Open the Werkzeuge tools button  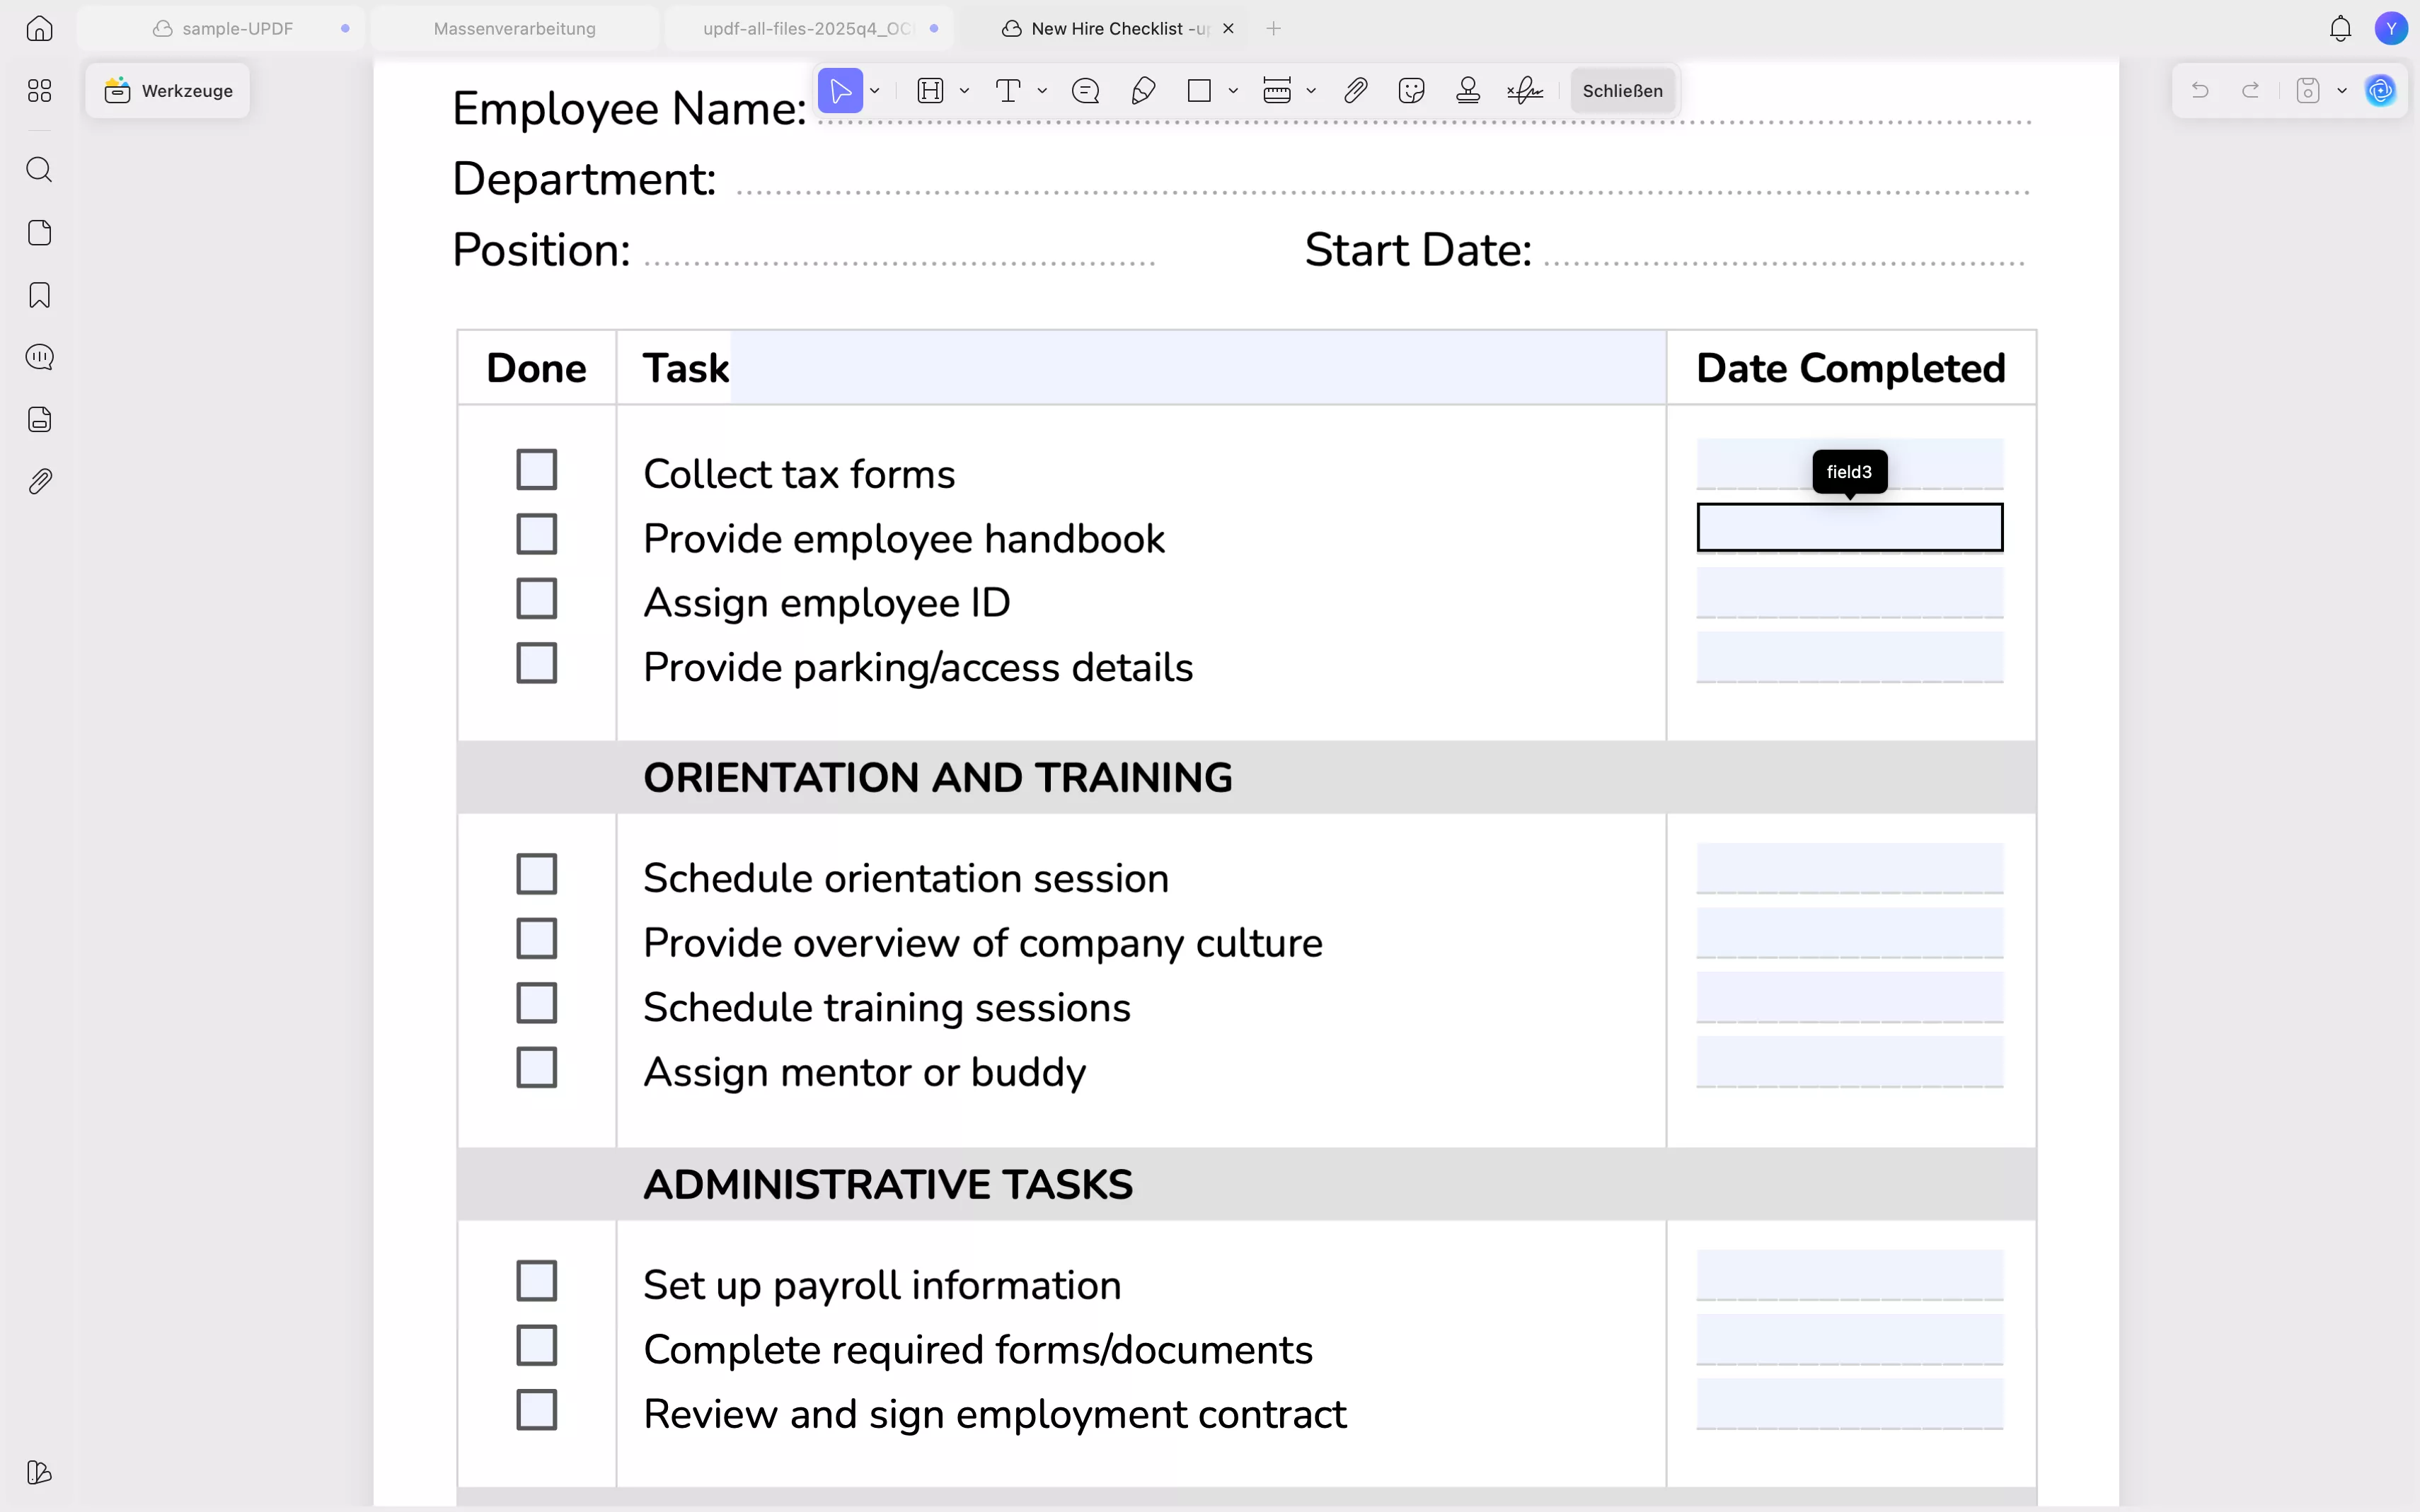(x=168, y=91)
